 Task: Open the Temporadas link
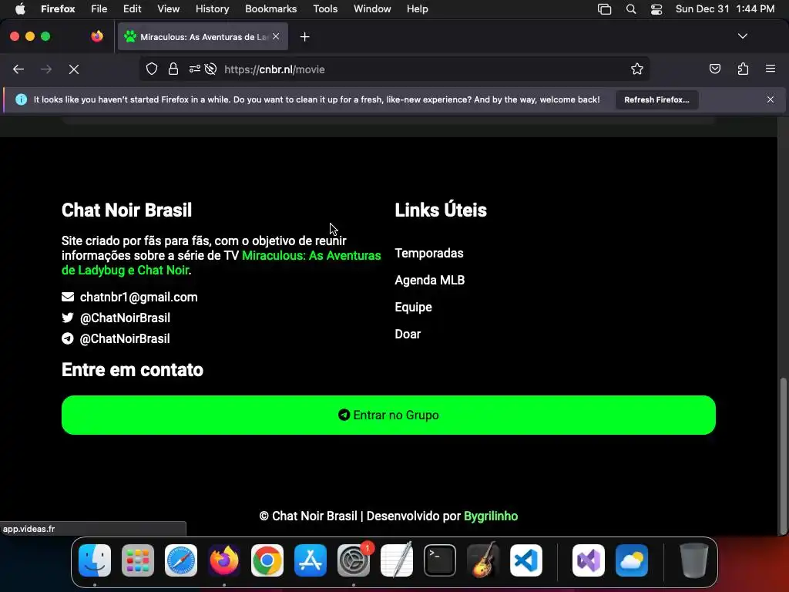[428, 253]
